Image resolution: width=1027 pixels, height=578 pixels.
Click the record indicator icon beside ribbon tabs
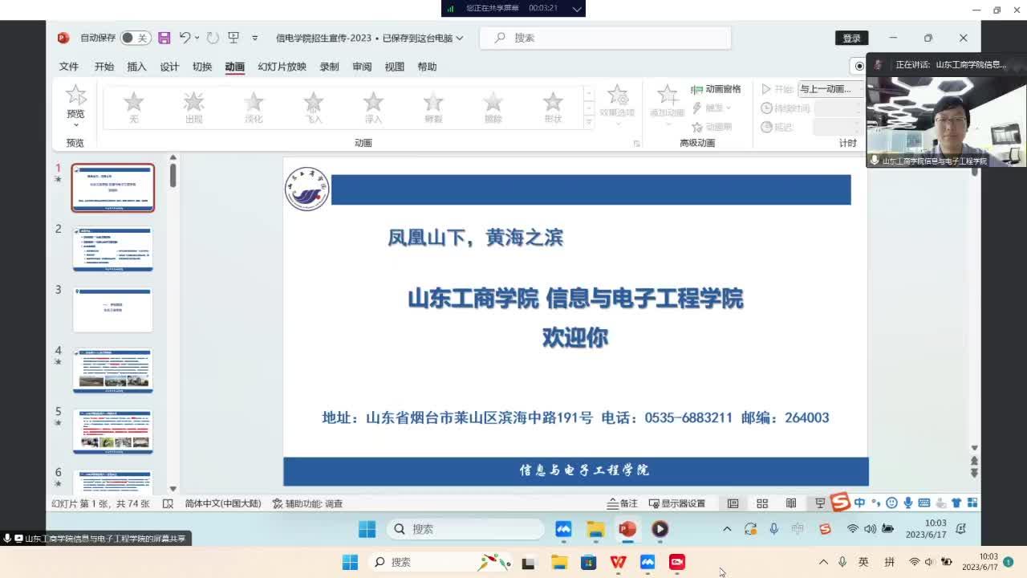[x=859, y=66]
